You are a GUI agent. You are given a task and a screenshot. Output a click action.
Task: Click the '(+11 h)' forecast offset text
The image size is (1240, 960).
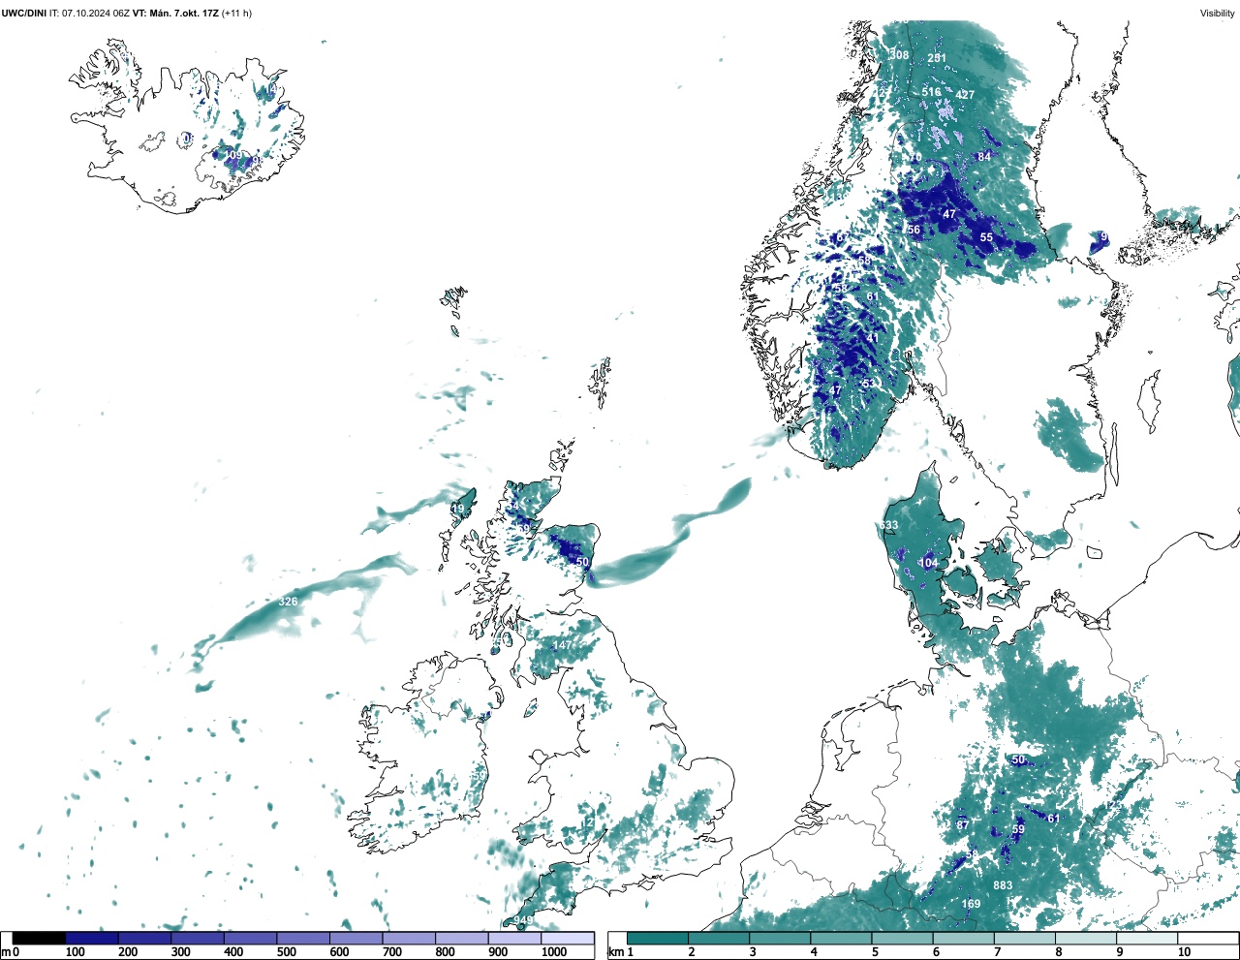pos(237,14)
